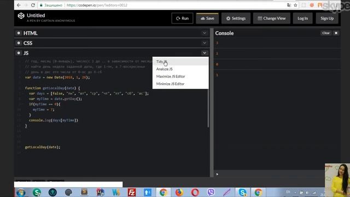Open the Windows Start menu
Viewport: 350px width, 197px height.
[21, 192]
